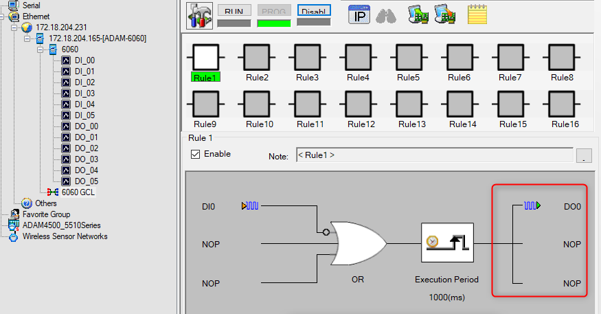Click the PROG mode button
Image resolution: width=601 pixels, height=314 pixels.
tap(274, 10)
